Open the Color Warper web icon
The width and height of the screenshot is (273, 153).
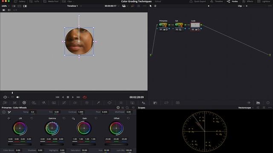coord(87,103)
